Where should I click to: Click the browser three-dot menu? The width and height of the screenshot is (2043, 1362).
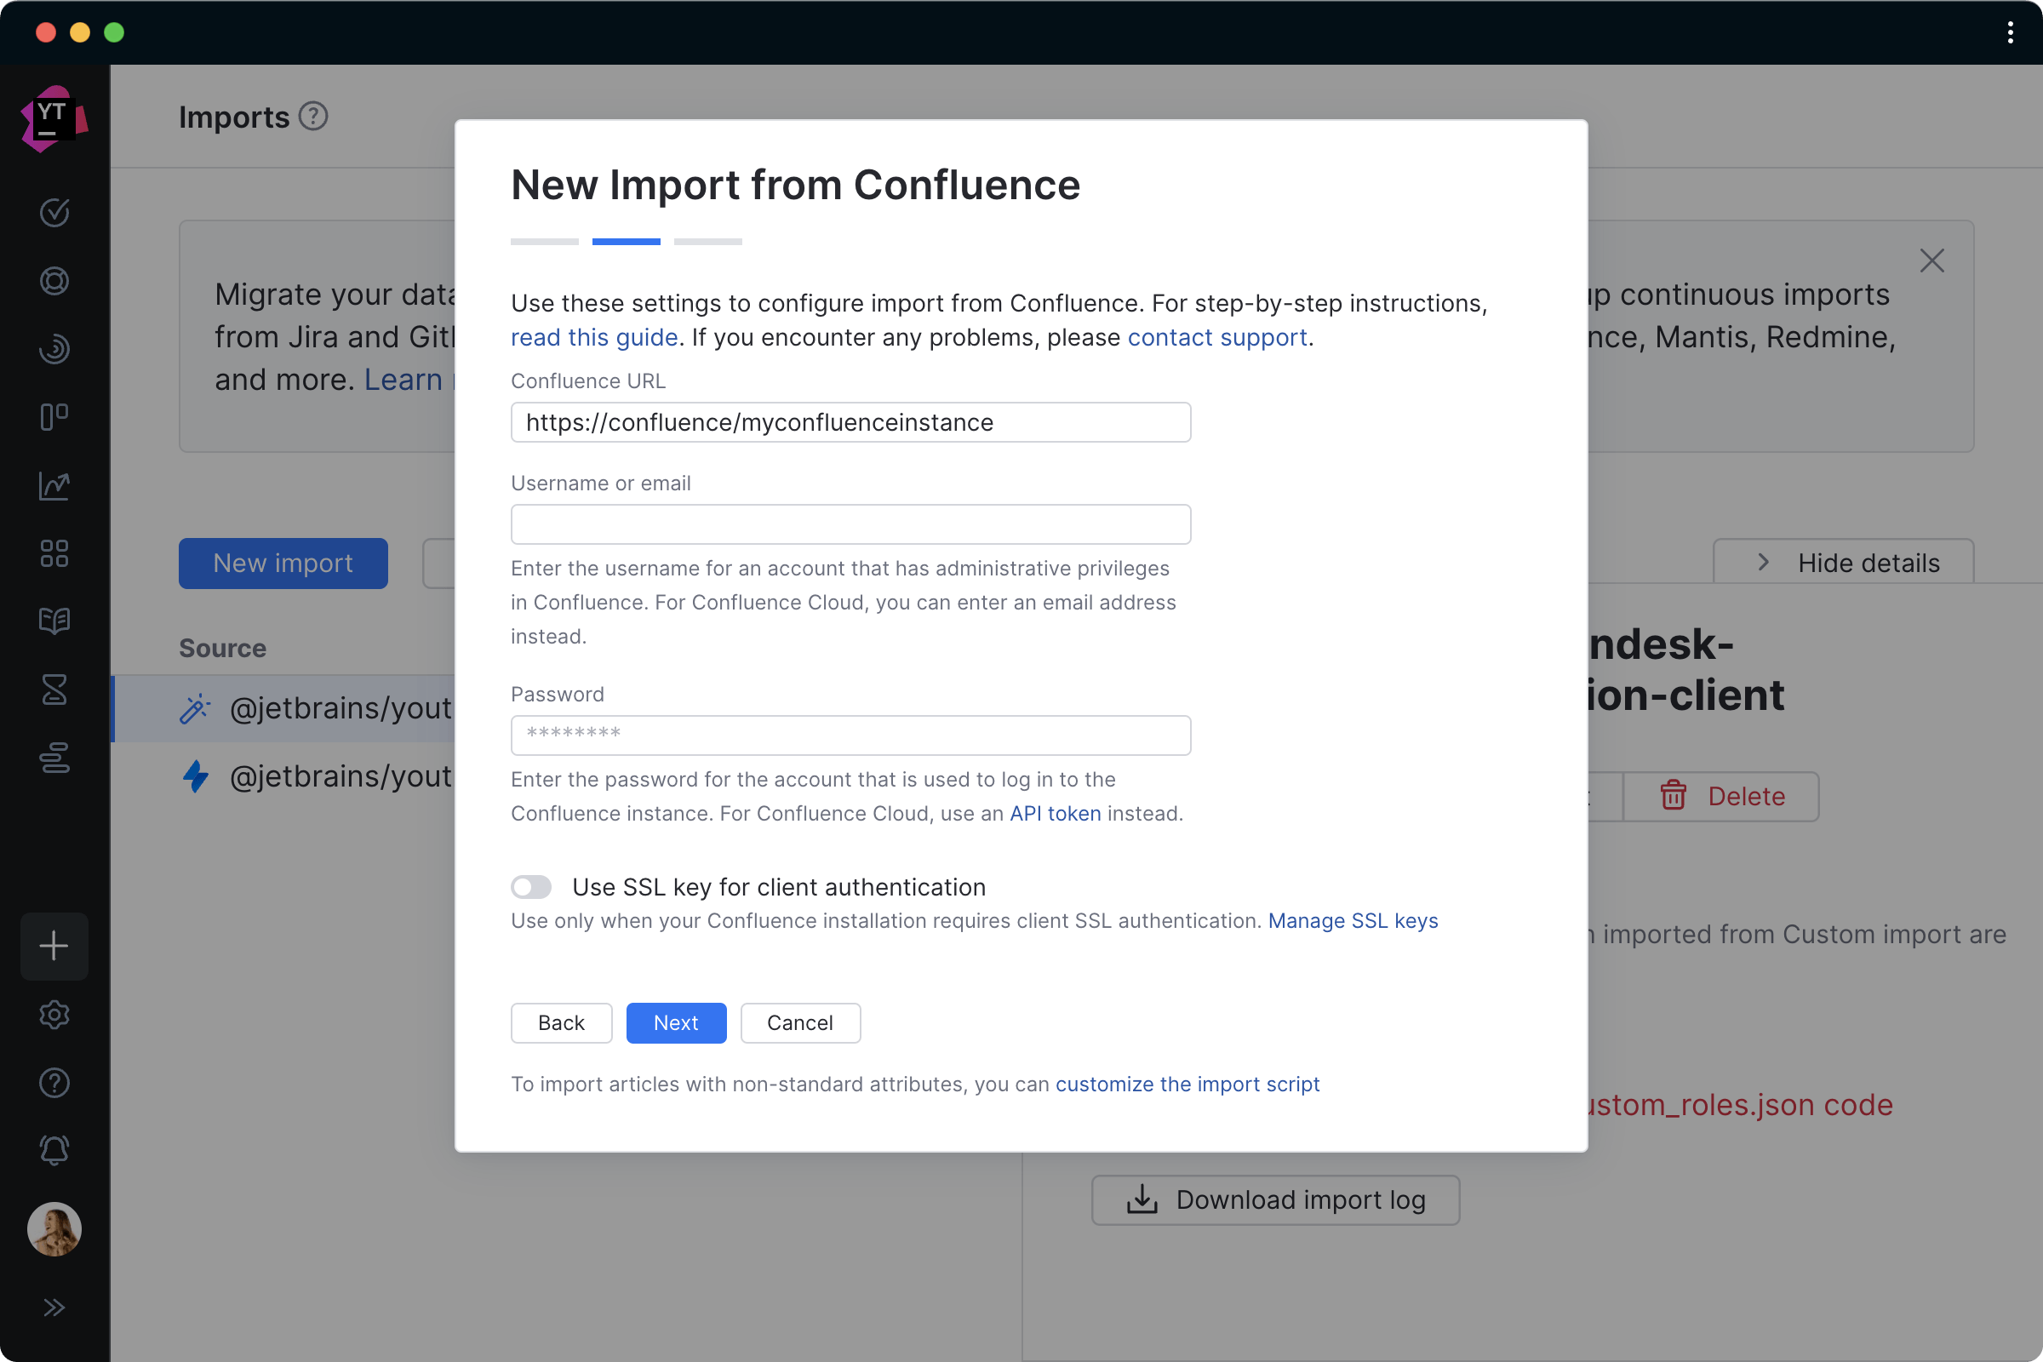pos(2009,33)
